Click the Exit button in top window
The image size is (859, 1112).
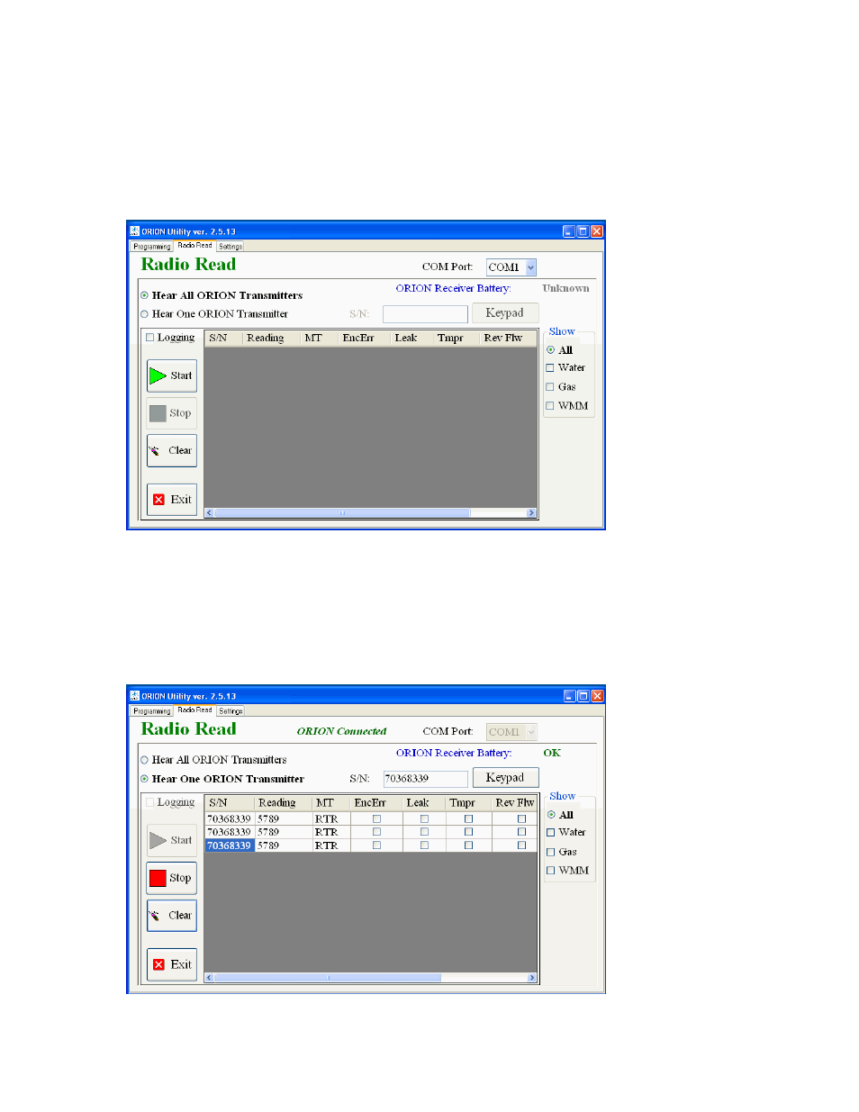point(172,500)
